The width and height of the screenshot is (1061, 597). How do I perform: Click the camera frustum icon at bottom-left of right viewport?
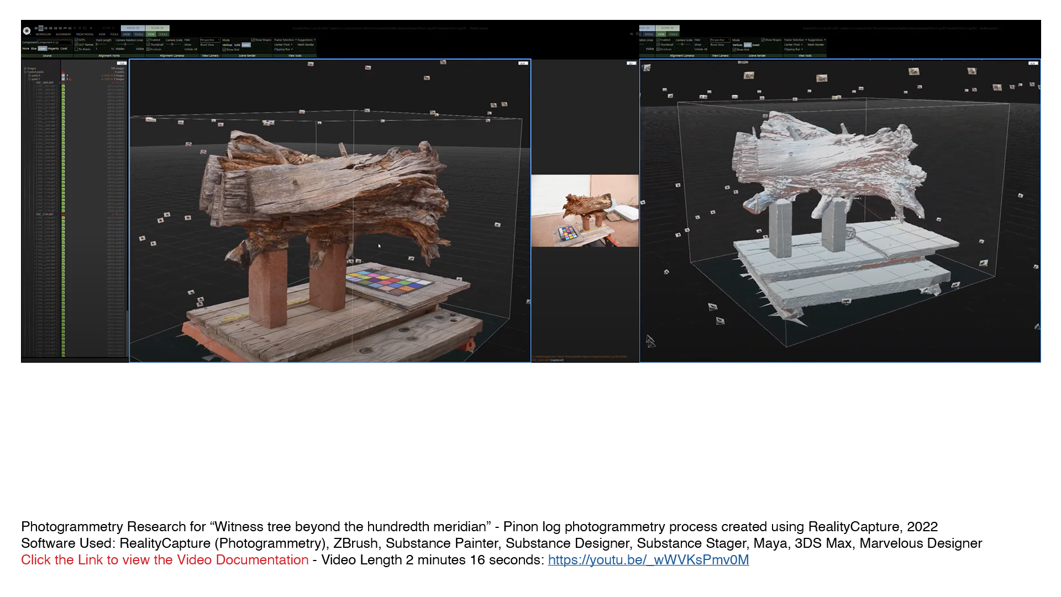(x=650, y=342)
